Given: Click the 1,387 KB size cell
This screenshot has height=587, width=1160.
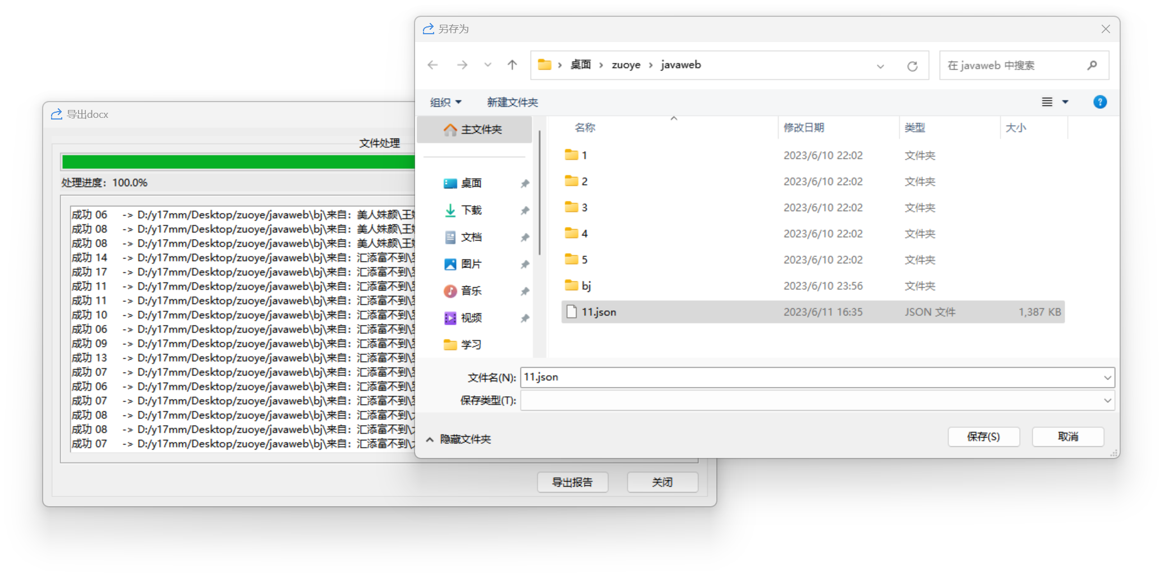Looking at the screenshot, I should (x=1040, y=312).
